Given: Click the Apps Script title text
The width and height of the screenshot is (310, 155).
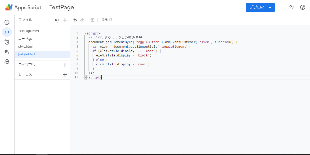Looking at the screenshot, I should coord(28,8).
